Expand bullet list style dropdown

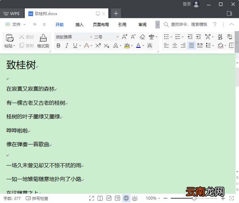[171, 37]
